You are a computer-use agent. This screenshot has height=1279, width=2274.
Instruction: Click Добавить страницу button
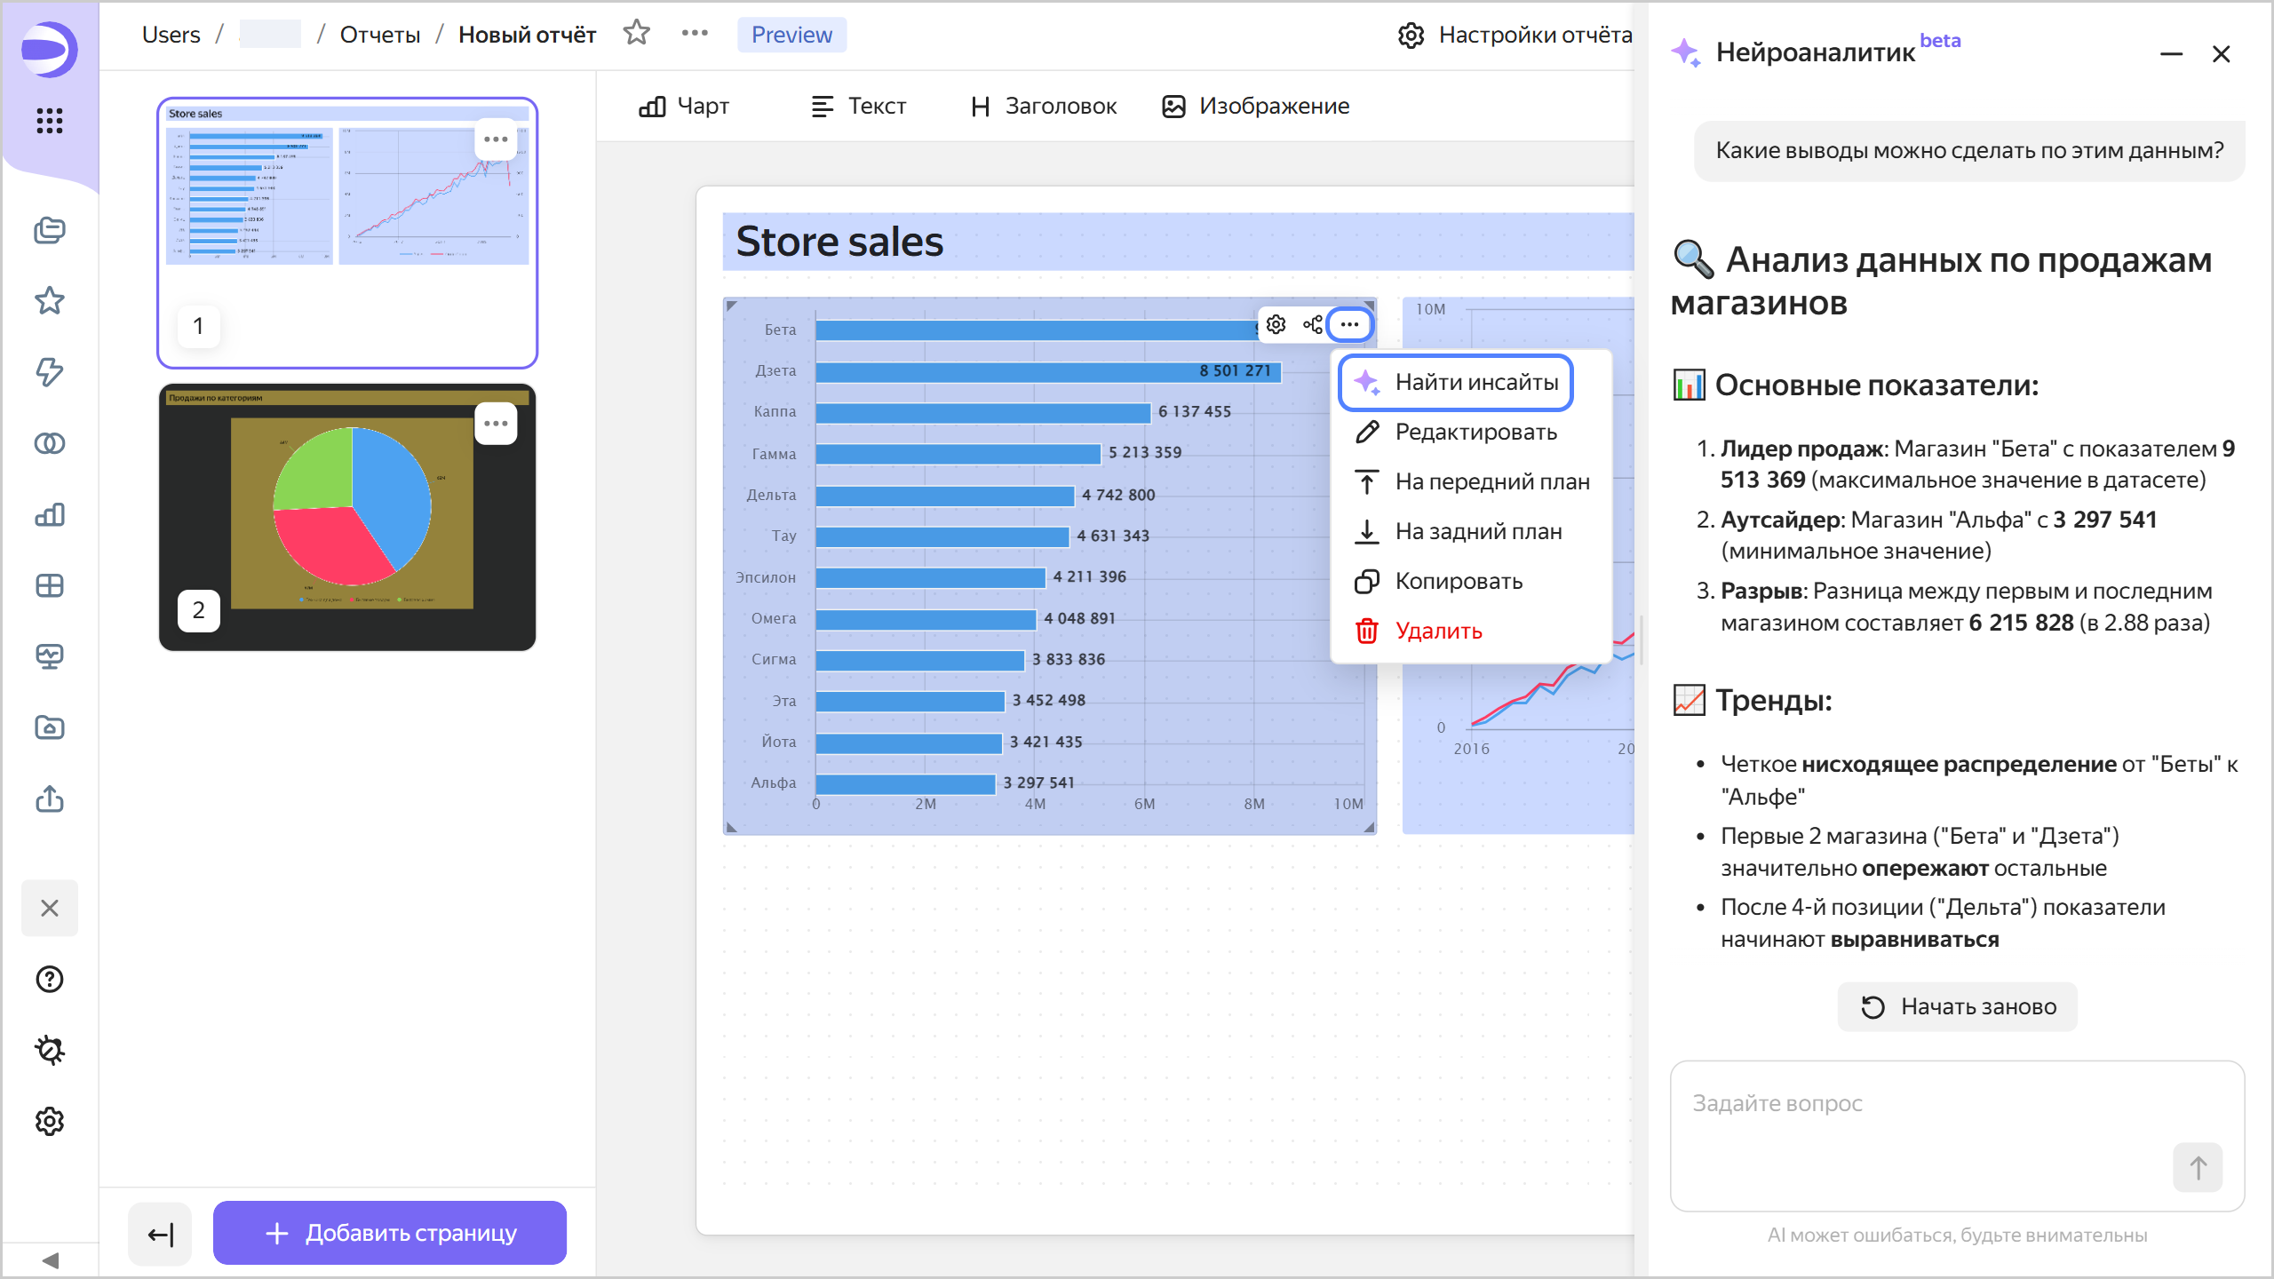coord(389,1233)
